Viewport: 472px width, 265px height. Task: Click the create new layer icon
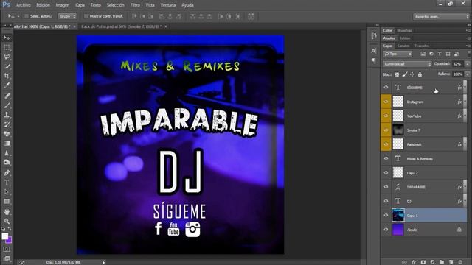click(x=451, y=262)
